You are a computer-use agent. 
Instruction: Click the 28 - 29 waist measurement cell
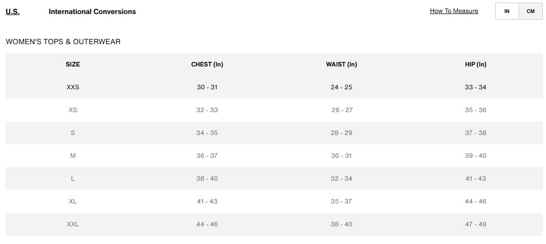click(x=341, y=133)
